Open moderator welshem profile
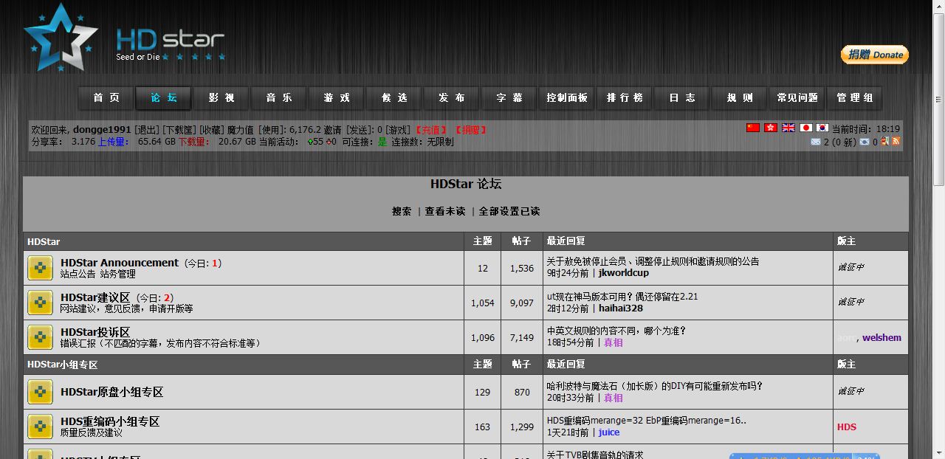The height and width of the screenshot is (459, 945). 882,337
